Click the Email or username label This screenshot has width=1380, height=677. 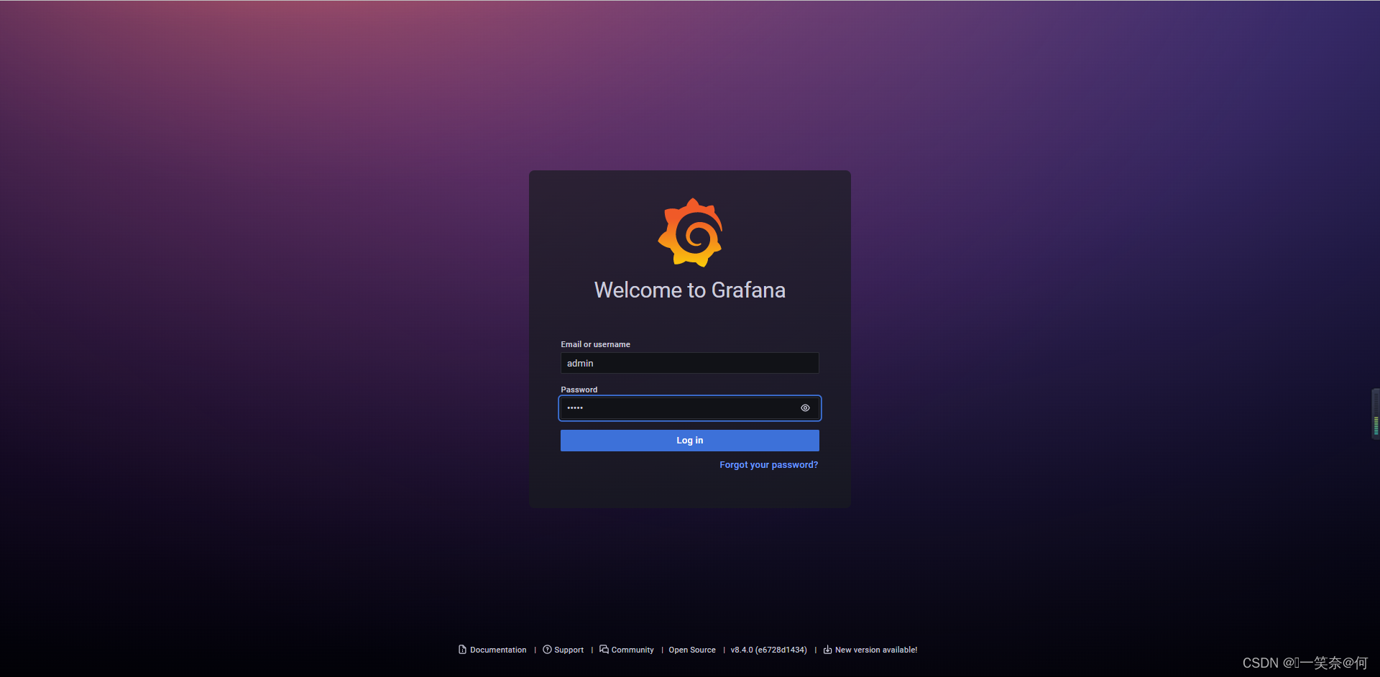pos(595,344)
